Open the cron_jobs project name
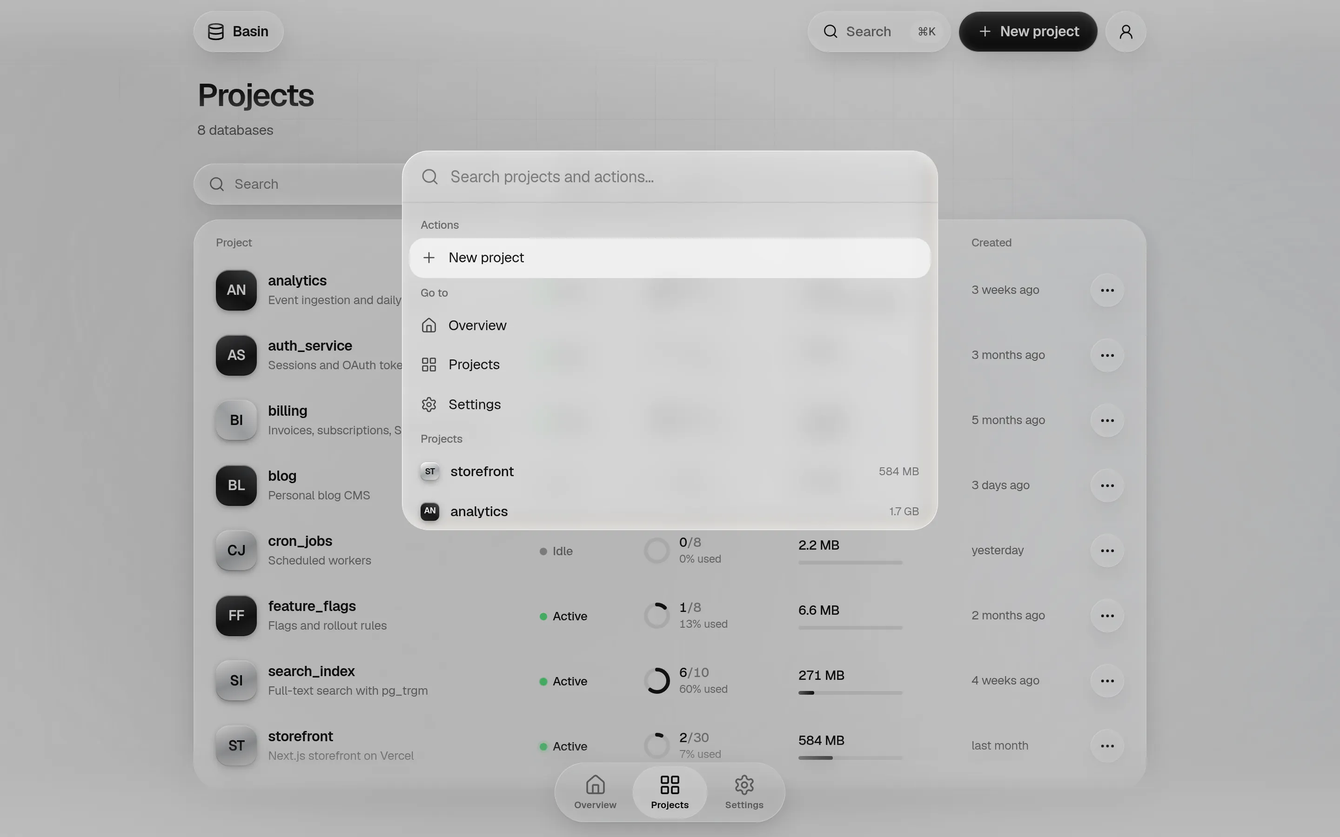1340x837 pixels. point(300,541)
